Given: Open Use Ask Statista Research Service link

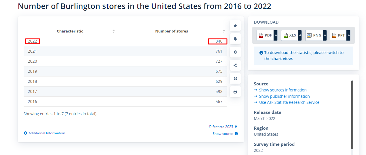Looking at the screenshot, I should (289, 102).
